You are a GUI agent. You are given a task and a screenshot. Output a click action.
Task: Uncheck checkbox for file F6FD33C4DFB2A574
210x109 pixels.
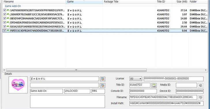[5, 30]
